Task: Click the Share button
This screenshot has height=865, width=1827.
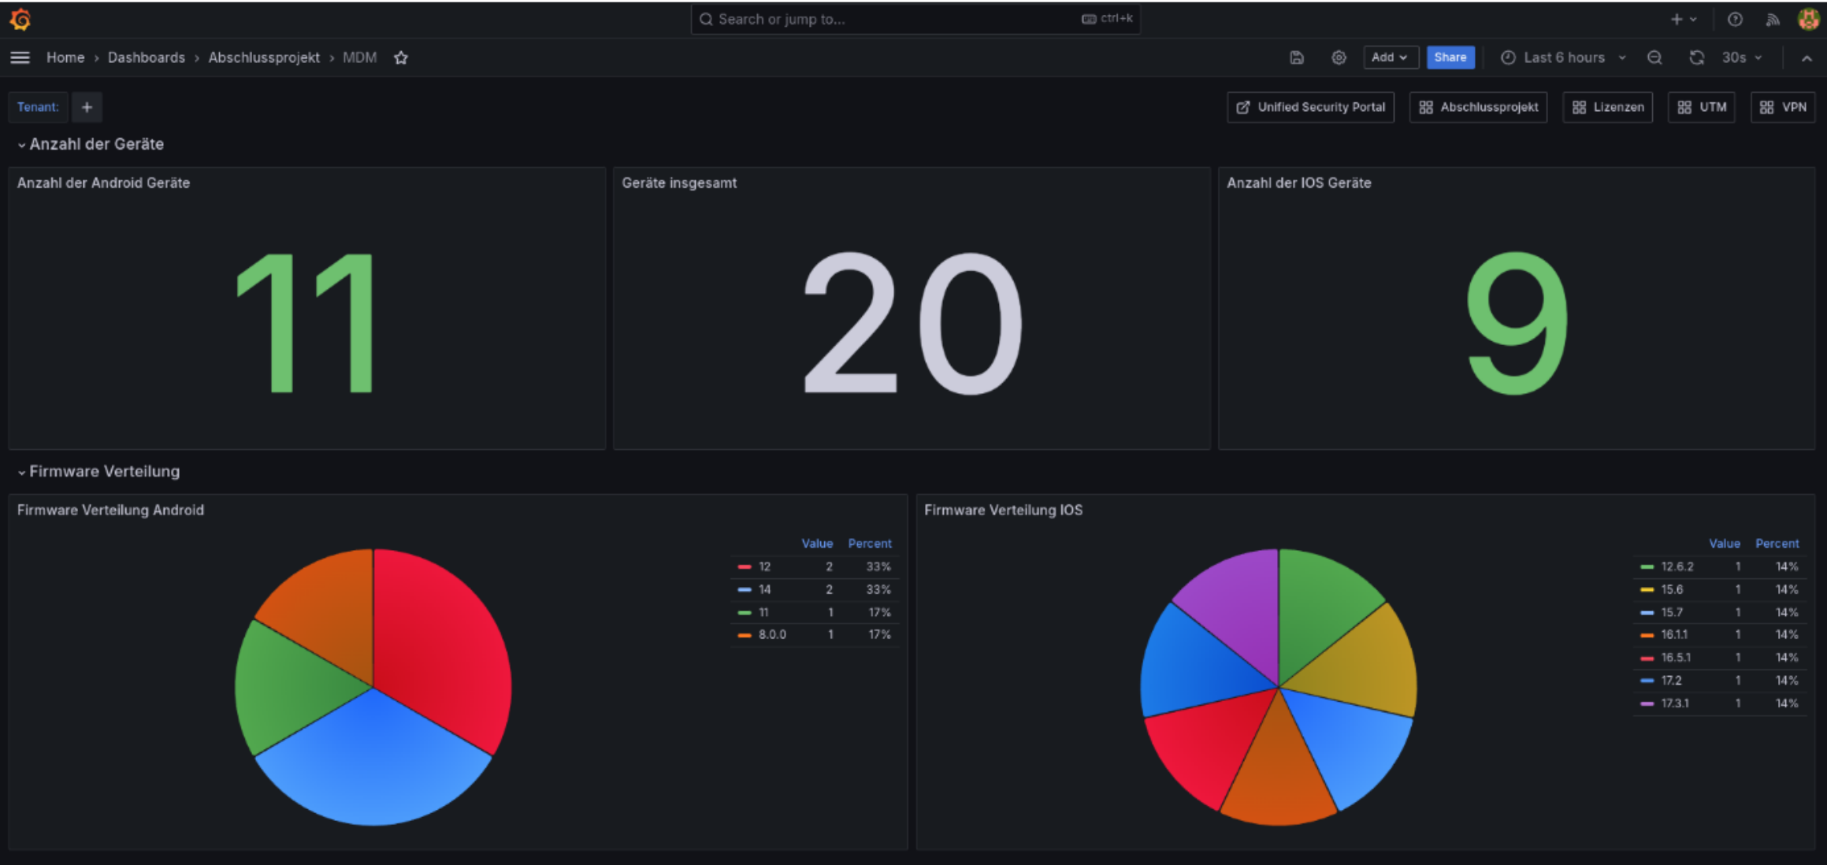Action: click(1450, 57)
